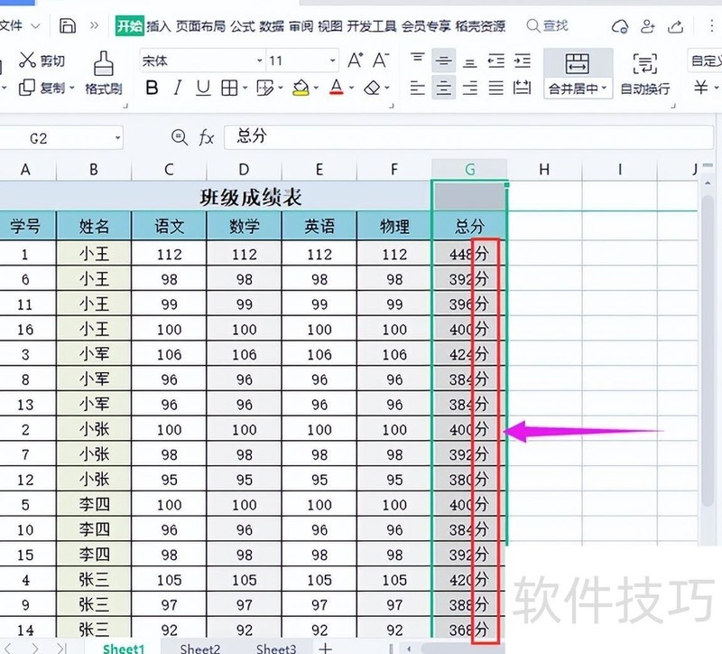Toggle Bold formatting
The image size is (722, 654).
pos(152,87)
